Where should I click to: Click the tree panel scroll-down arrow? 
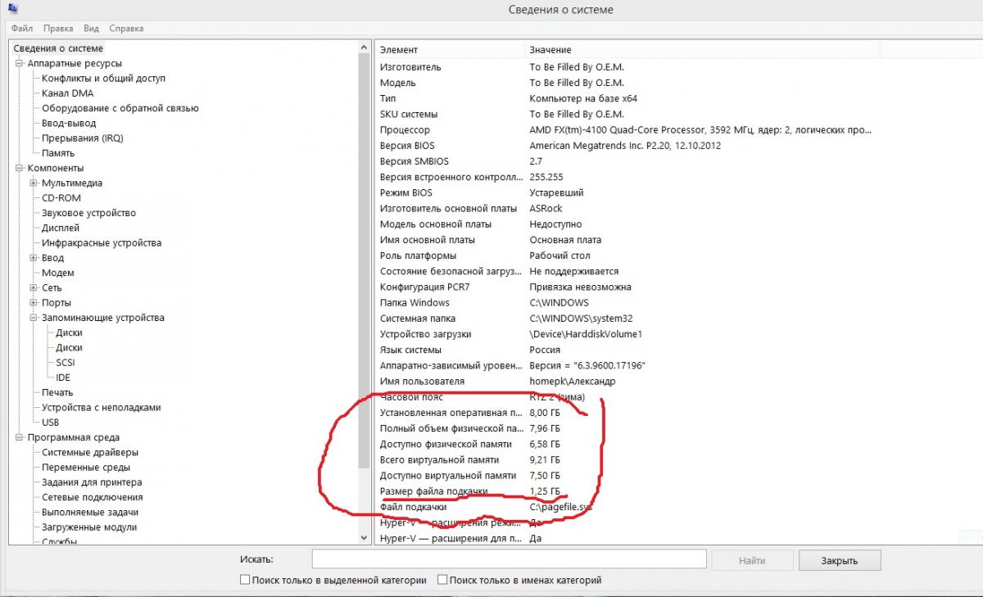tap(365, 538)
